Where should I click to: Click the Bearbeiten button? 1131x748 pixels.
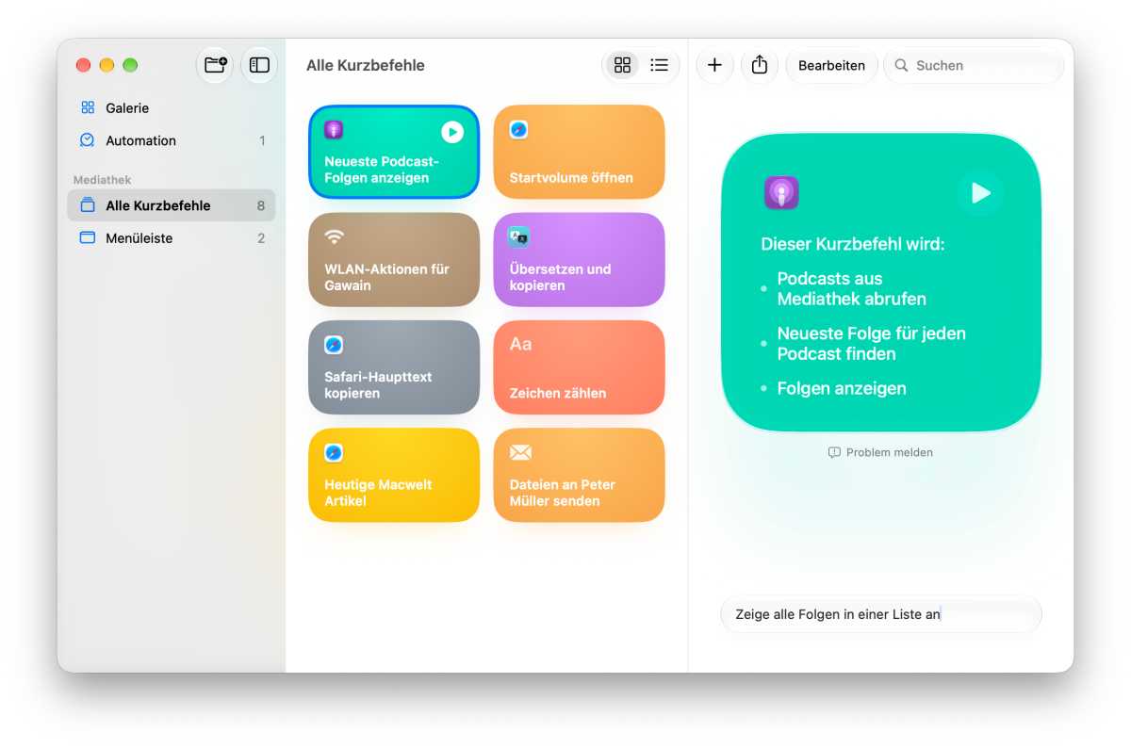pyautogui.click(x=831, y=65)
